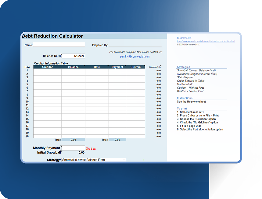Click the Interest-only column label
Viewport: 262px width, 199px height.
pos(155,67)
